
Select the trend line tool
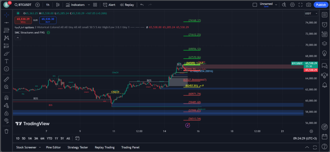[x=6, y=22]
